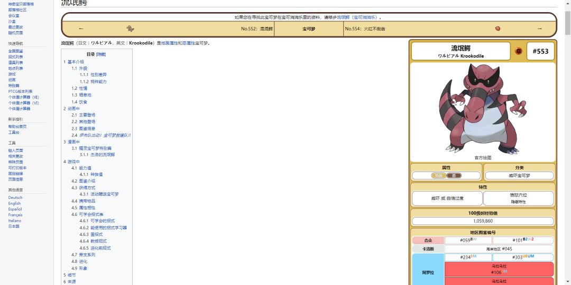This screenshot has width=571, height=285.
Task: Hide the table of contents via 隐藏
Action: [x=101, y=54]
